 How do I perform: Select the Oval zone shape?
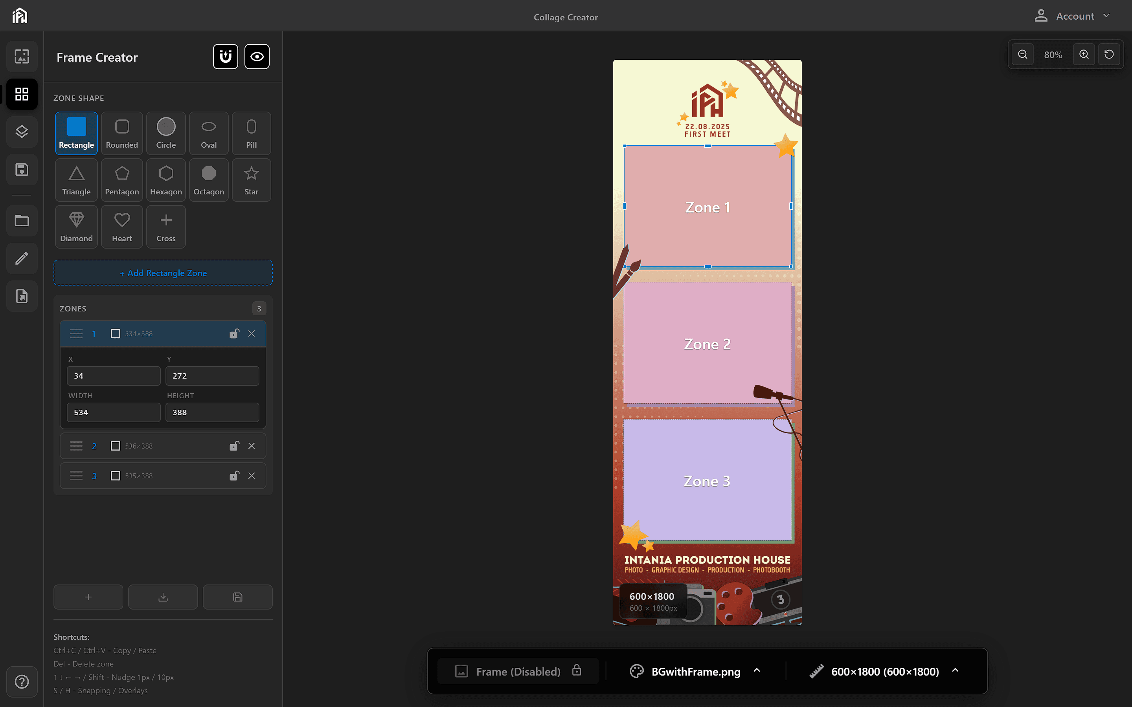coord(209,133)
